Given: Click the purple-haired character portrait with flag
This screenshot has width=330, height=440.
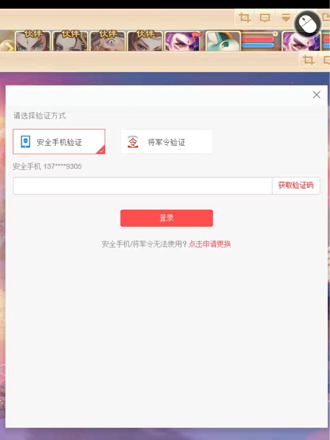Looking at the screenshot, I should (183, 41).
